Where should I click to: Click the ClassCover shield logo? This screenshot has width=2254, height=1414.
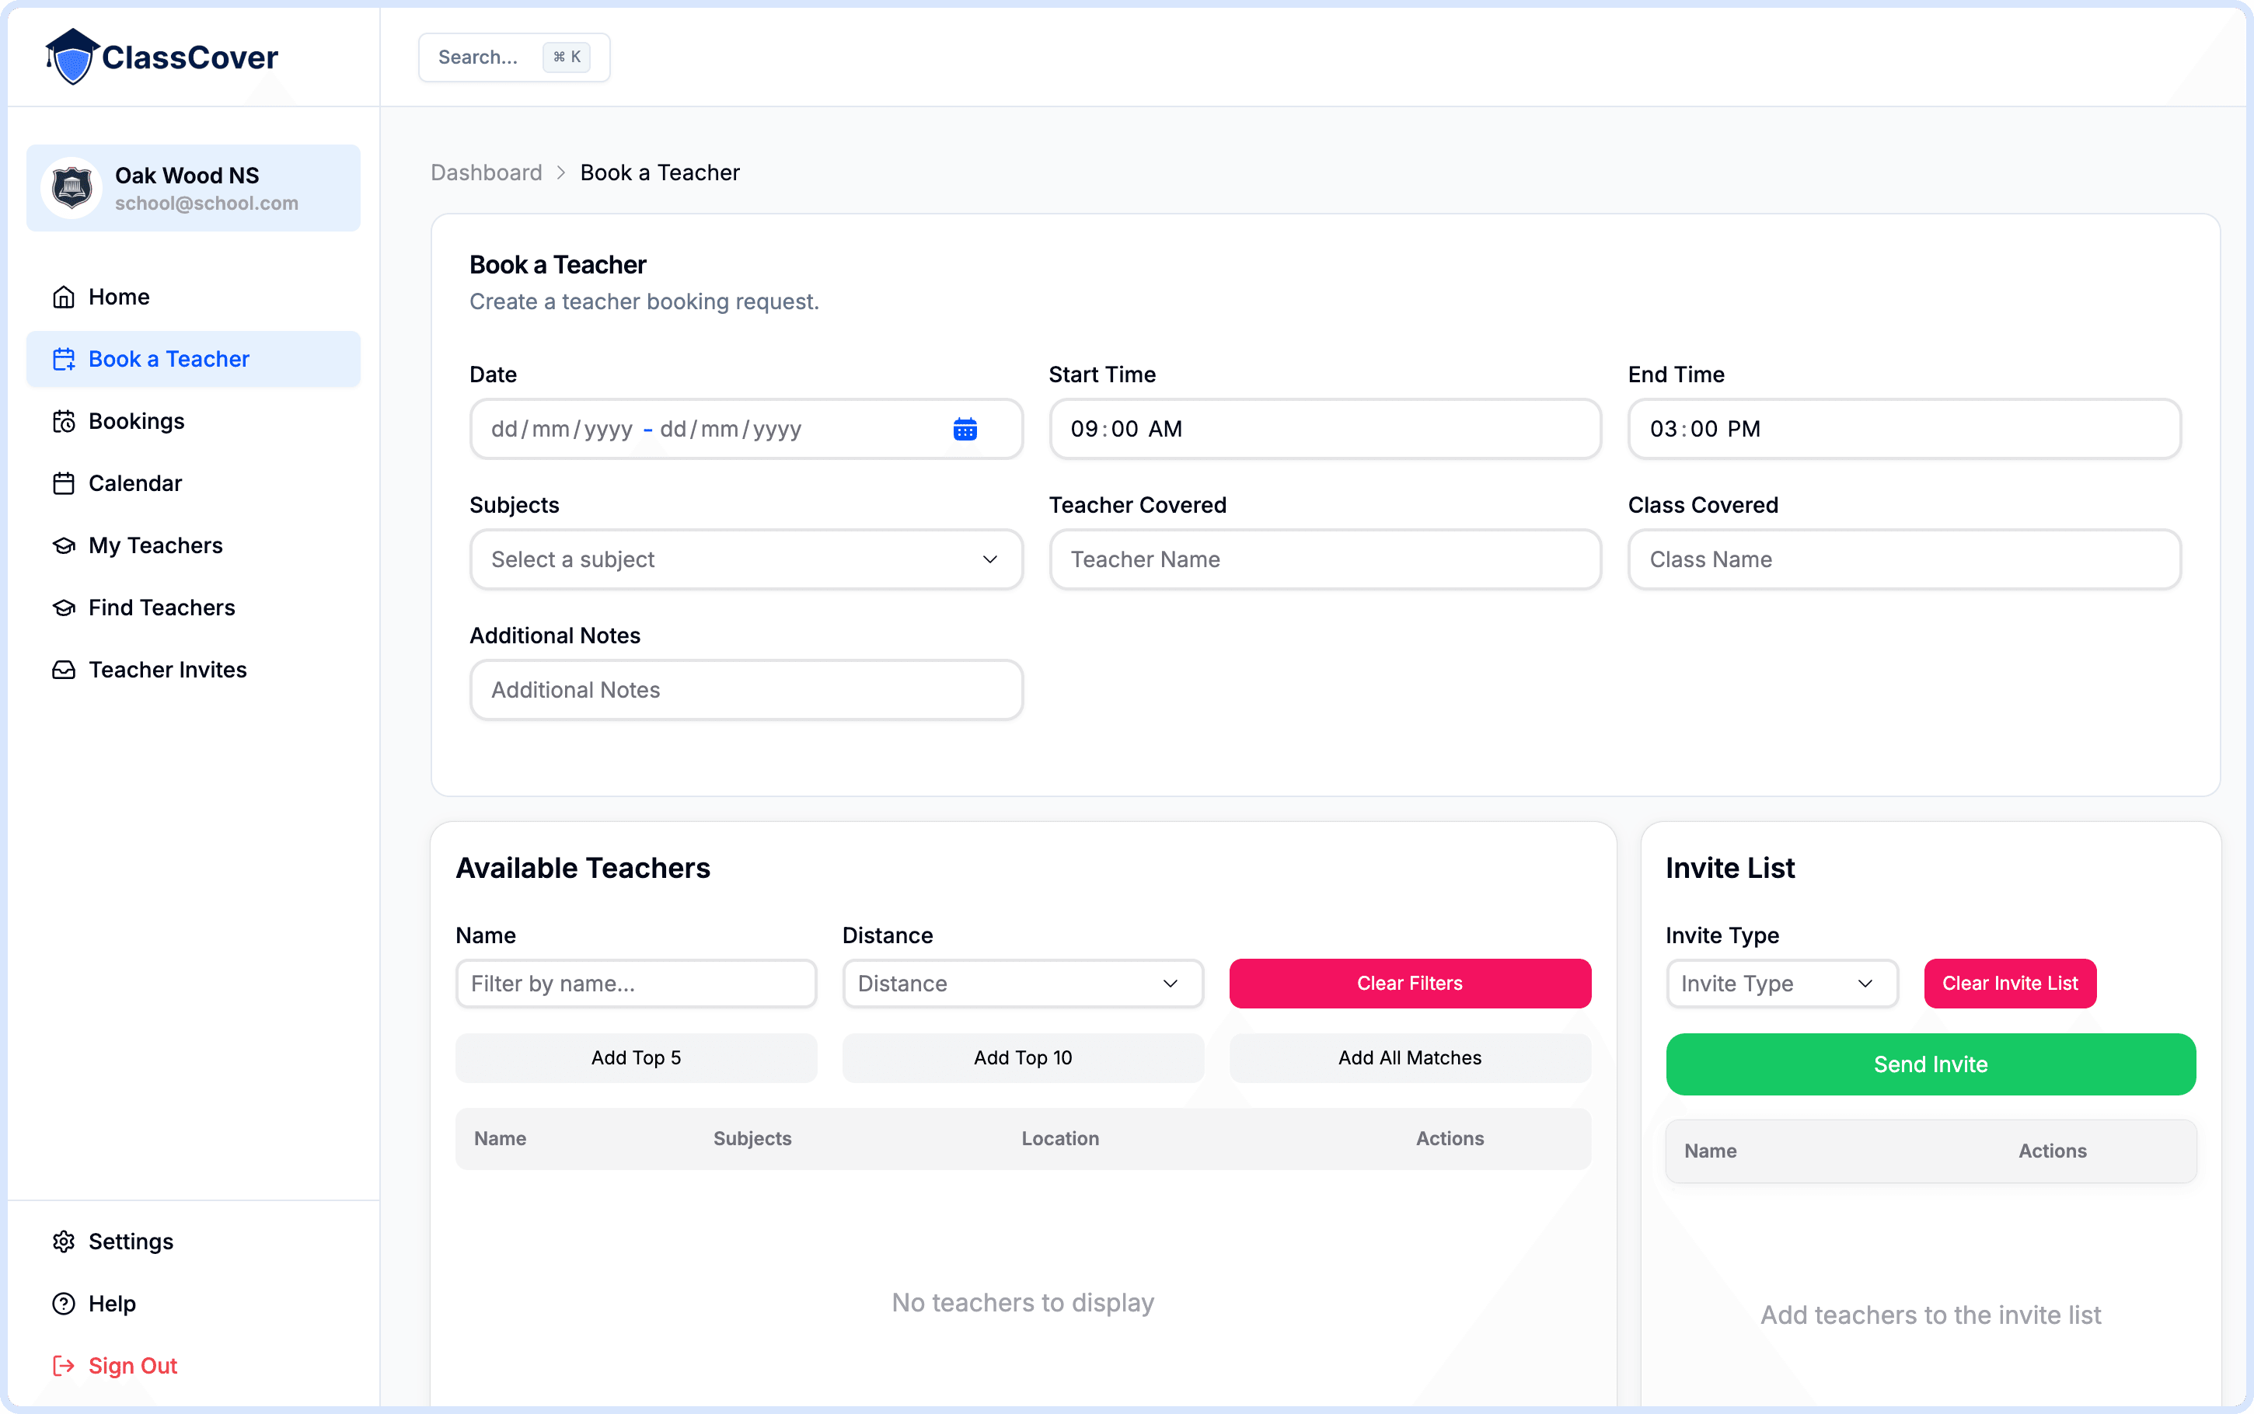click(72, 57)
